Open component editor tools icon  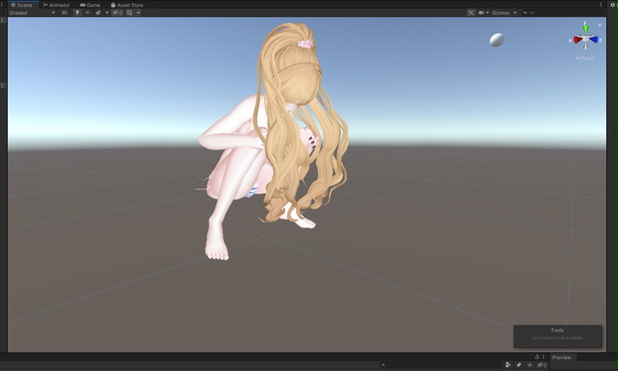470,13
